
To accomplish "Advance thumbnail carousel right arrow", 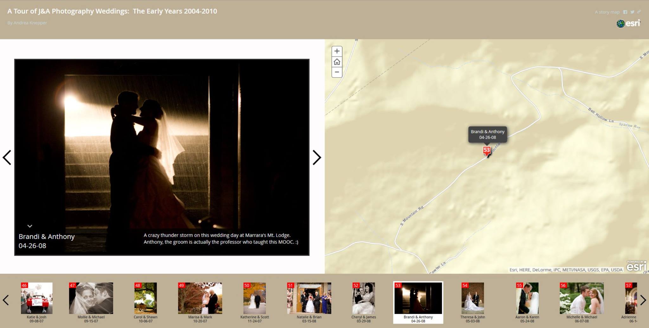I will tap(643, 300).
